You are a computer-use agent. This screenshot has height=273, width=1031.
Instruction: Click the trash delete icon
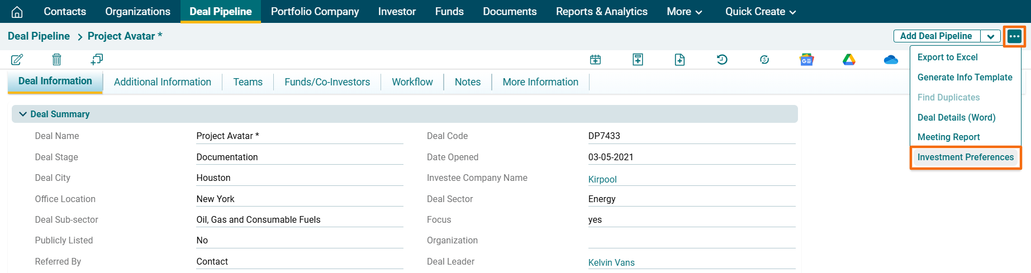(56, 59)
